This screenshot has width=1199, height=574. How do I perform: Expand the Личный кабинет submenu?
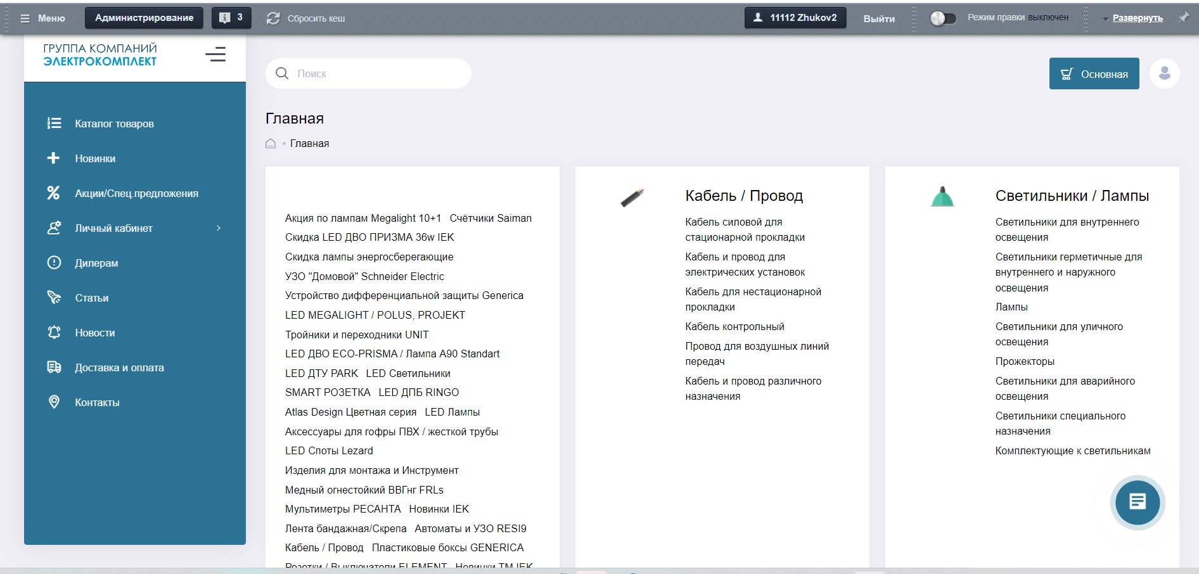219,228
